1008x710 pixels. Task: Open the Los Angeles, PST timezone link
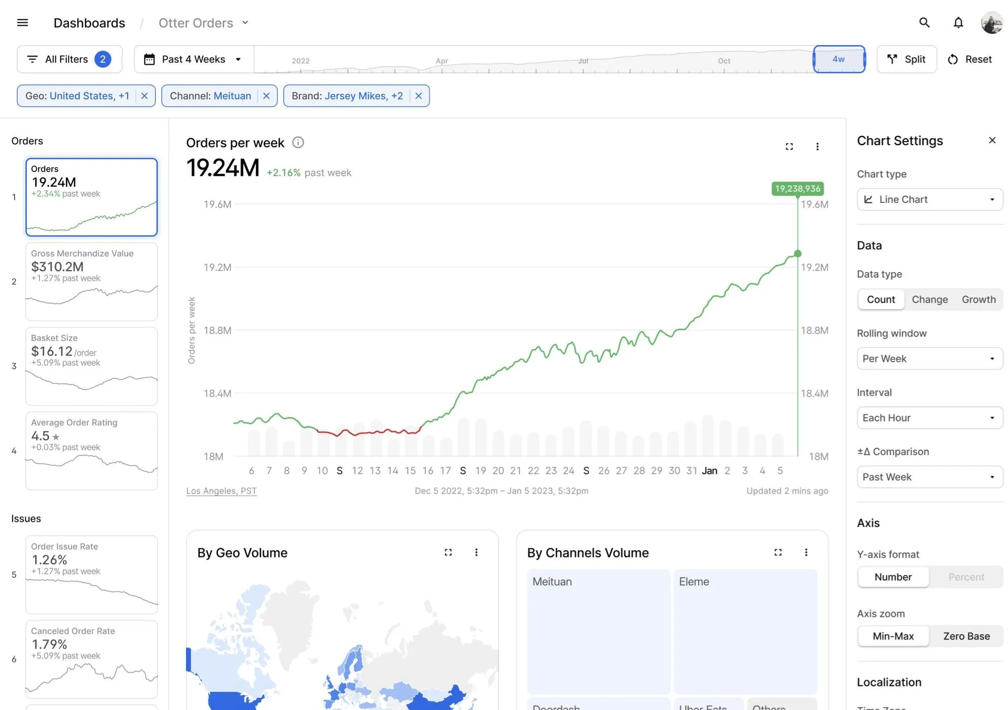[x=221, y=491]
